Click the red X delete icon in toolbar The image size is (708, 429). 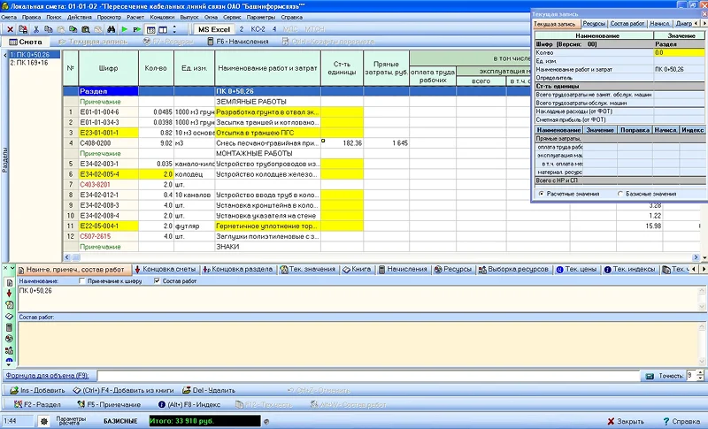click(9, 29)
